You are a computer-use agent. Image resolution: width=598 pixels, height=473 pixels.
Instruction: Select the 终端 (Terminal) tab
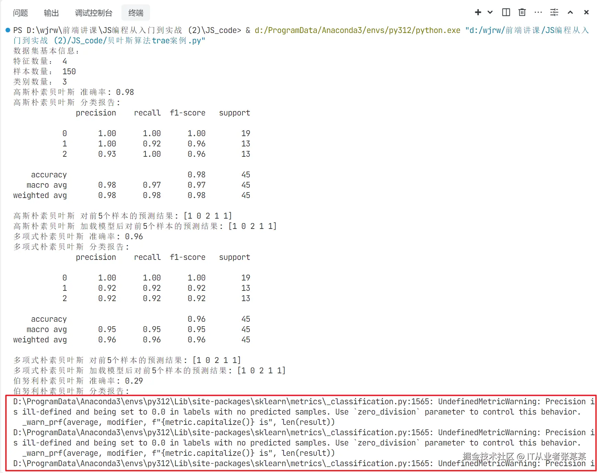(x=136, y=13)
